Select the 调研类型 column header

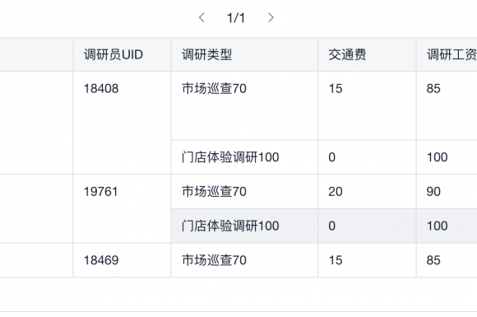pyautogui.click(x=207, y=55)
